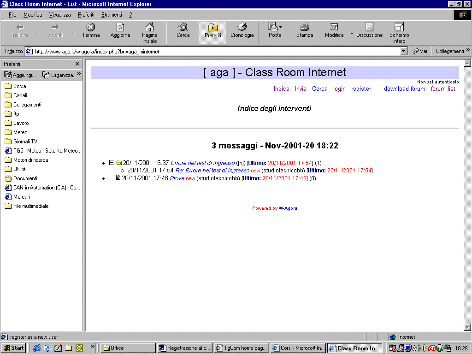
Task: Click the Windows Start button
Action: pyautogui.click(x=14, y=348)
